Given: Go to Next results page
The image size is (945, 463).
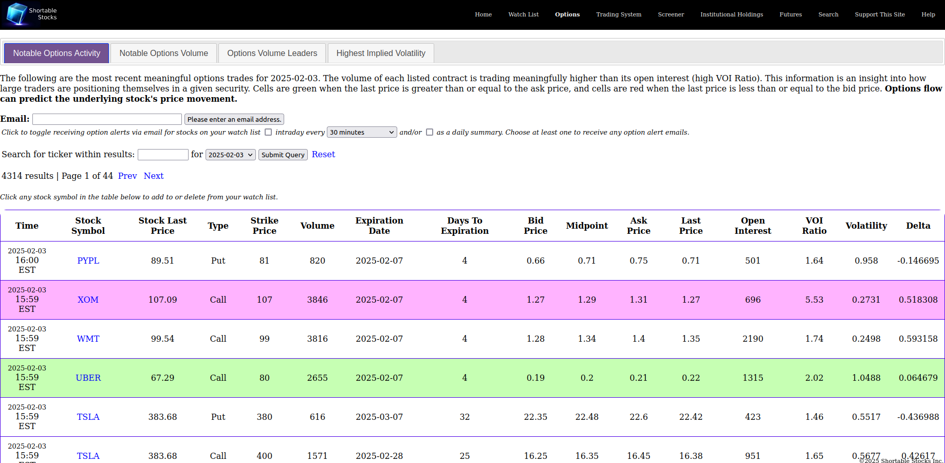Looking at the screenshot, I should [x=154, y=176].
